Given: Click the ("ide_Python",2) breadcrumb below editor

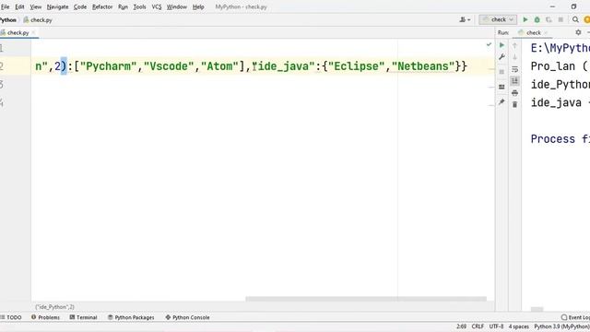Looking at the screenshot, I should (x=54, y=307).
